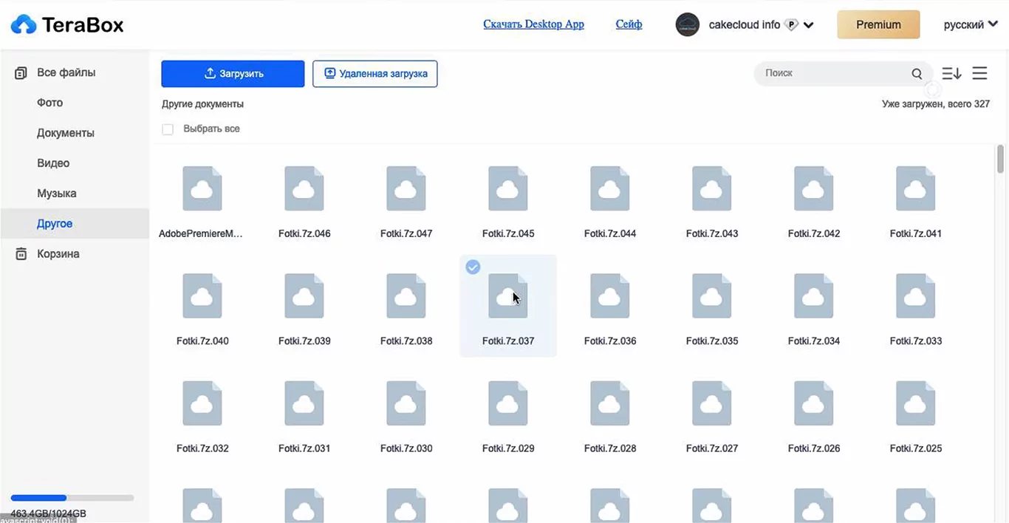Open the sort order icon
Screen dimensions: 1009x523
coord(951,73)
